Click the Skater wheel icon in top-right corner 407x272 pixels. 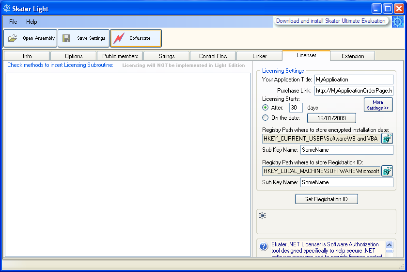pyautogui.click(x=398, y=22)
